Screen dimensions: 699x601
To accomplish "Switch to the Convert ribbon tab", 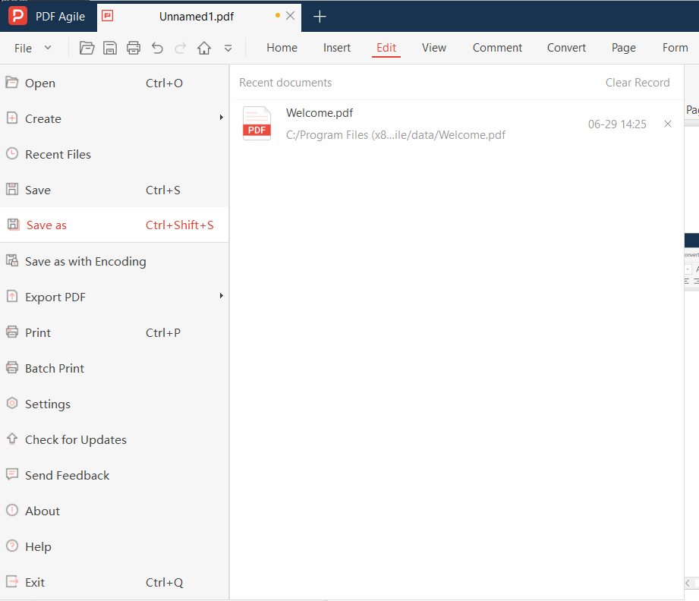I will pos(566,48).
